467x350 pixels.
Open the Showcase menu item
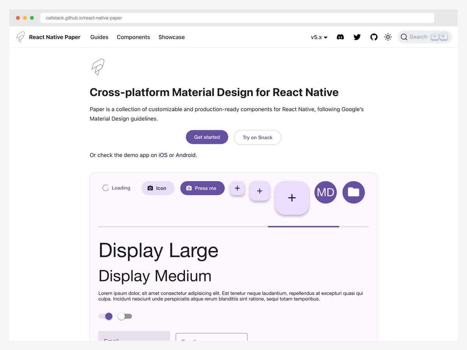point(172,37)
